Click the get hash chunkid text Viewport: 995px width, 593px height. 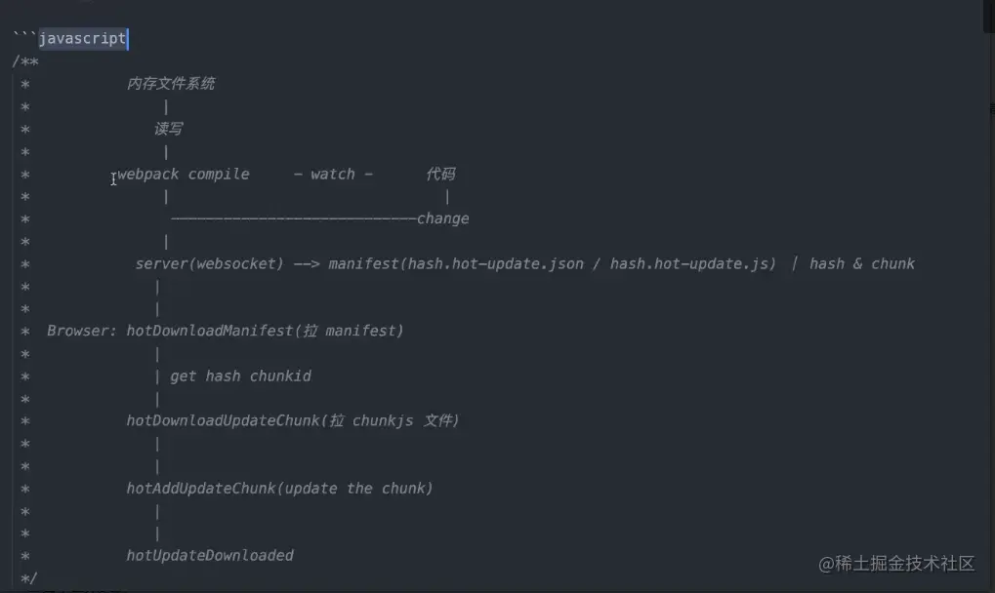click(240, 376)
